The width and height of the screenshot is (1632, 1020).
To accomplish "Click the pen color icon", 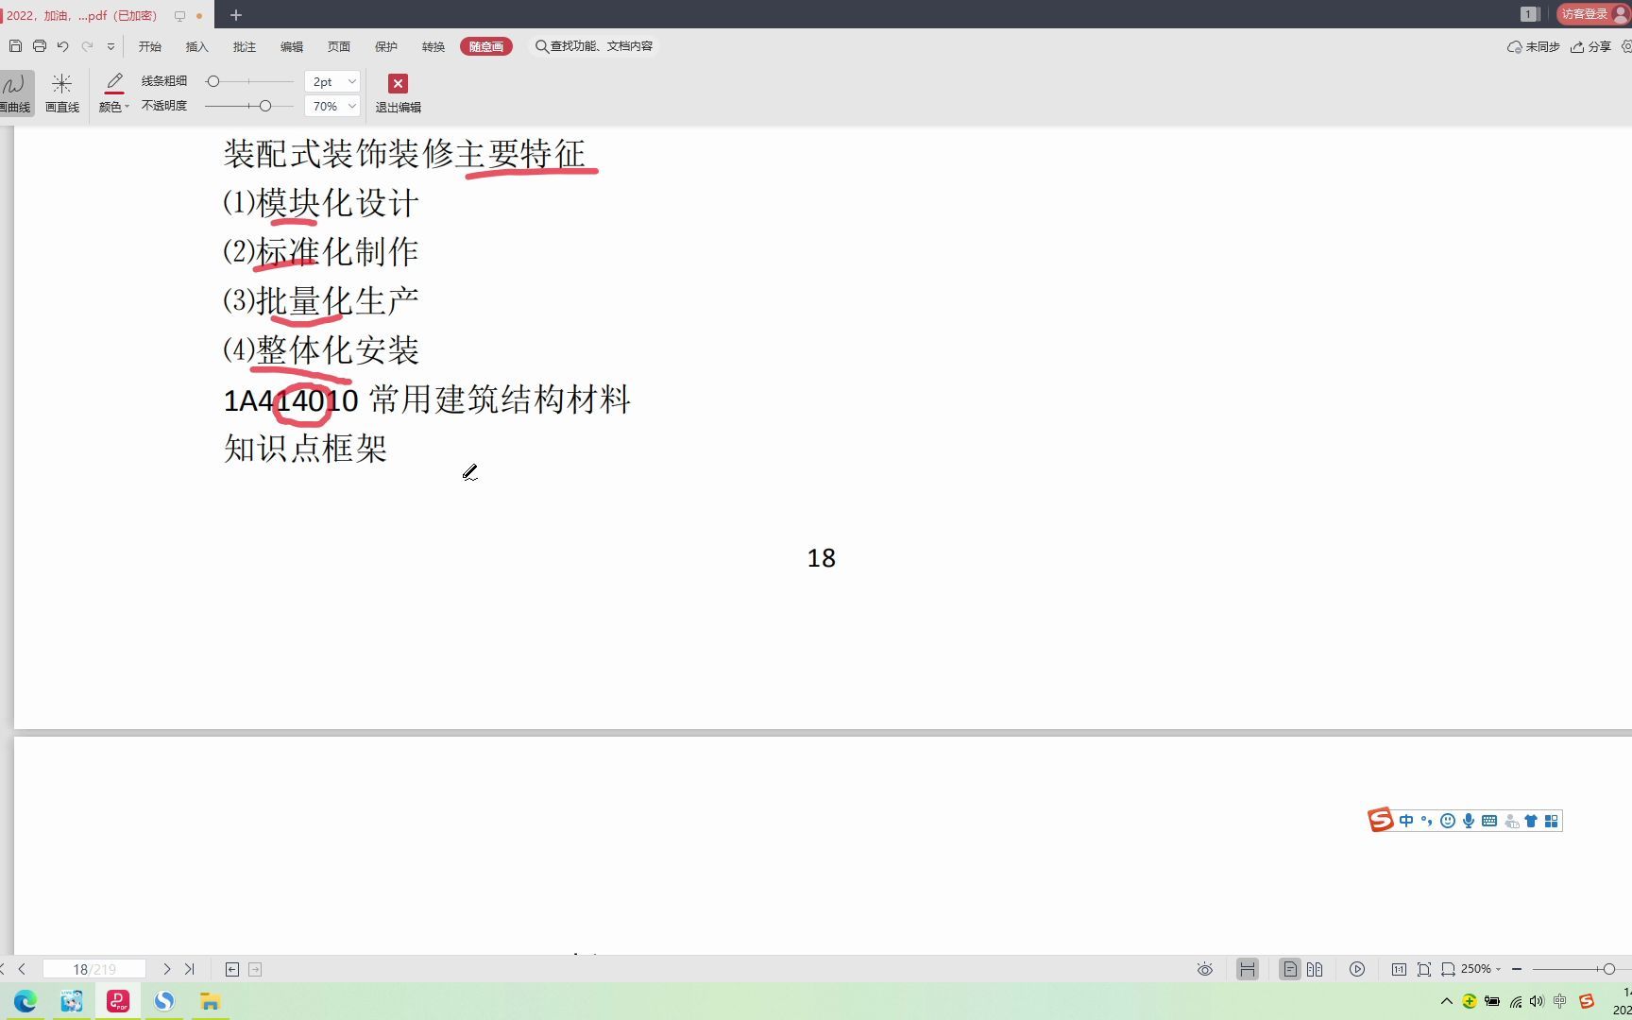I will pos(114,83).
